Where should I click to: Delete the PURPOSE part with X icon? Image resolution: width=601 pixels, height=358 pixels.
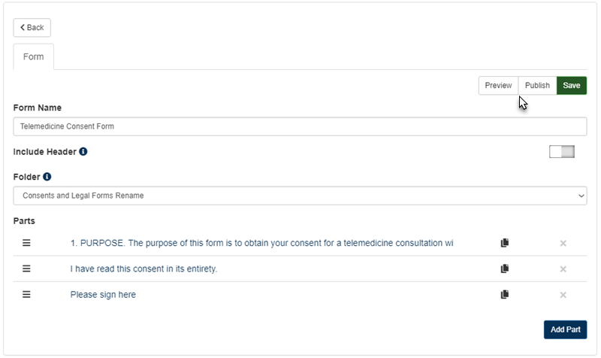pyautogui.click(x=563, y=243)
